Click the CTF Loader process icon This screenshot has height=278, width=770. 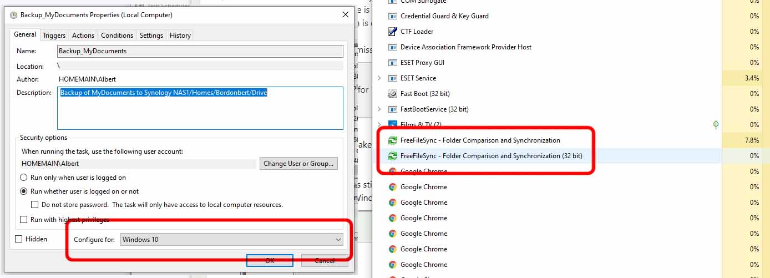[393, 32]
